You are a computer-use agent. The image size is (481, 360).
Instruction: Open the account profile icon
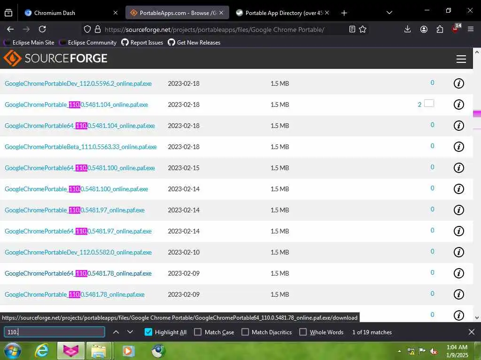(x=424, y=29)
